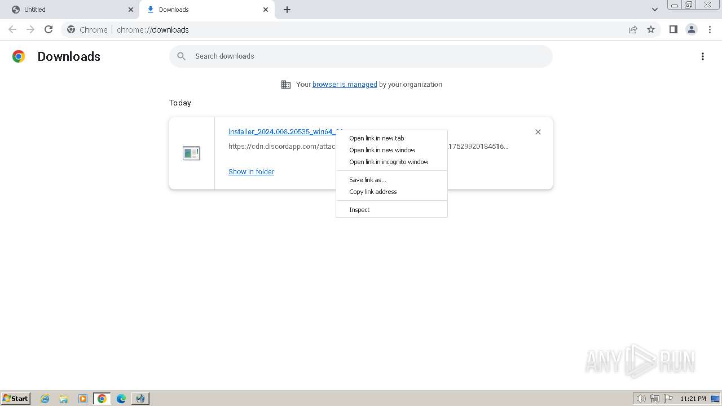722x406 pixels.
Task: Select Save link as... option
Action: [x=391, y=180]
